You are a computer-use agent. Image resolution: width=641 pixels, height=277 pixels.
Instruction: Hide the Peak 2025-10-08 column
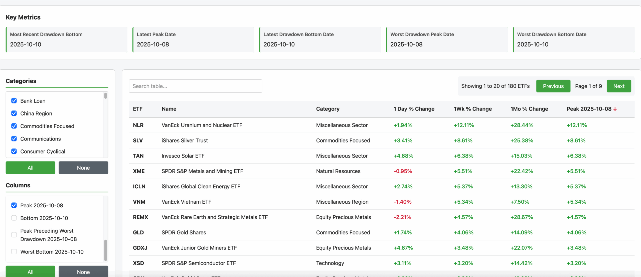[x=14, y=205]
